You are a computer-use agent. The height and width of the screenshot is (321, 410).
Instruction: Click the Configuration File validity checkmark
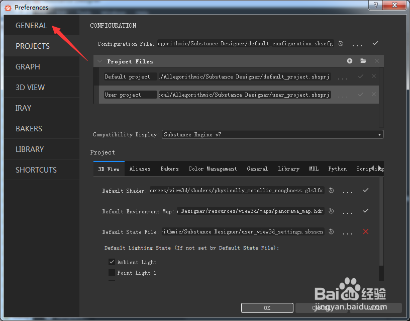coord(375,43)
